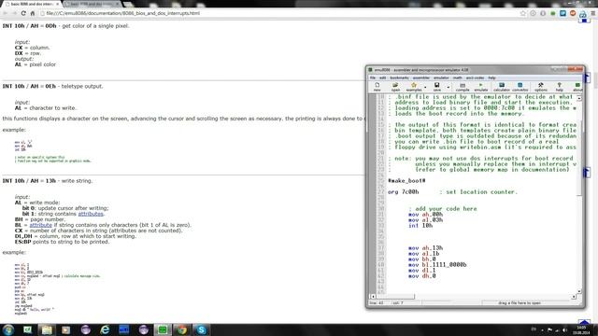This screenshot has height=336, width=598.
Task: Reload the browser page
Action: 23,13
